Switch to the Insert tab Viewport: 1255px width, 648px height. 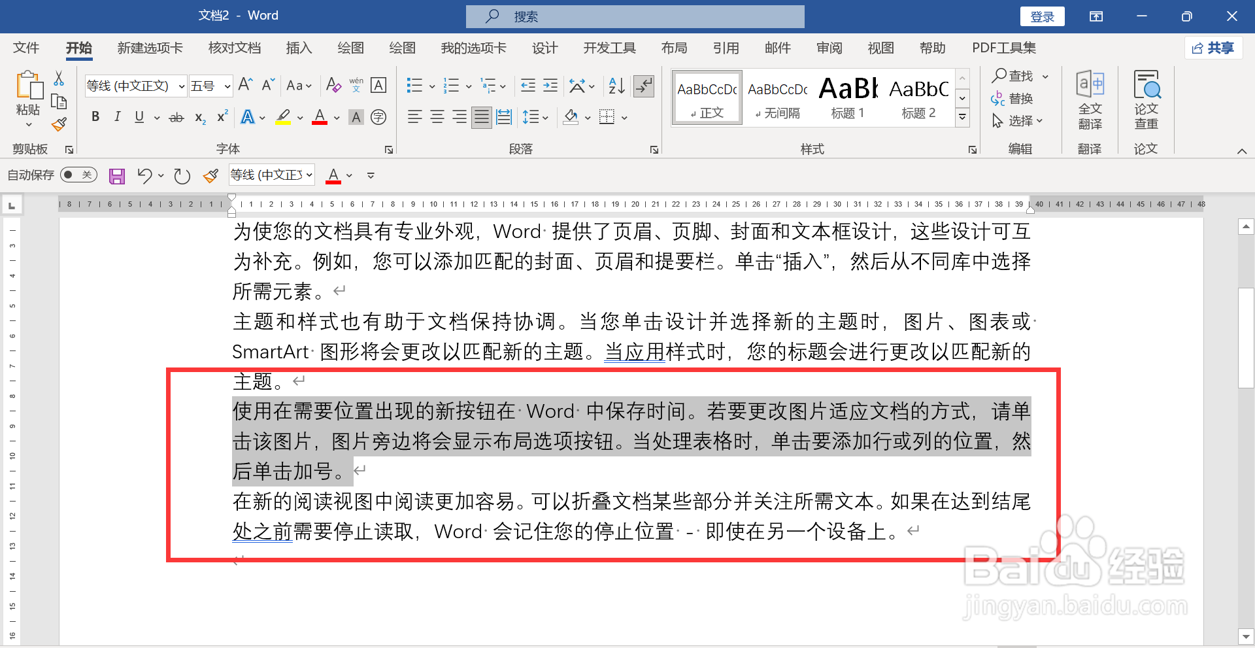[299, 48]
